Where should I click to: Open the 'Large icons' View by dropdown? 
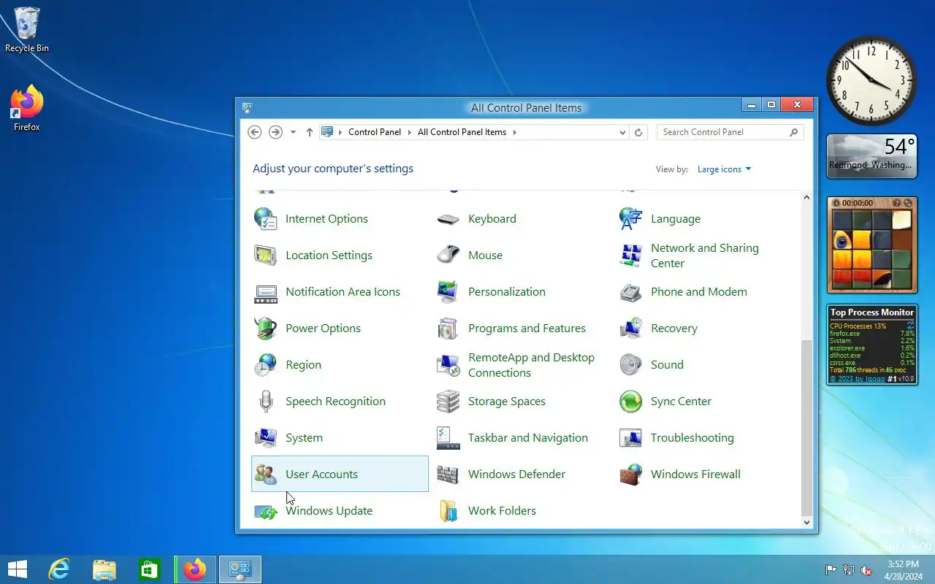click(x=724, y=169)
